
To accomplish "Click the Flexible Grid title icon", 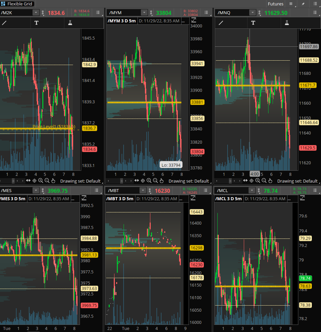I will point(3,4).
